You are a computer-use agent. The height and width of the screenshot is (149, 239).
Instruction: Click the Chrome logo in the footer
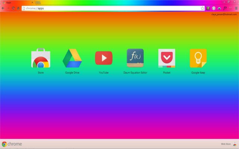[x=12, y=144]
